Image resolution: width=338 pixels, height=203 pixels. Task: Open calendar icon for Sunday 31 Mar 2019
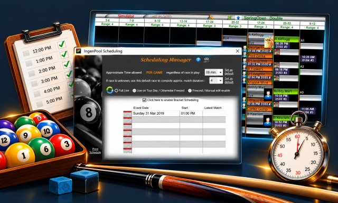127,114
